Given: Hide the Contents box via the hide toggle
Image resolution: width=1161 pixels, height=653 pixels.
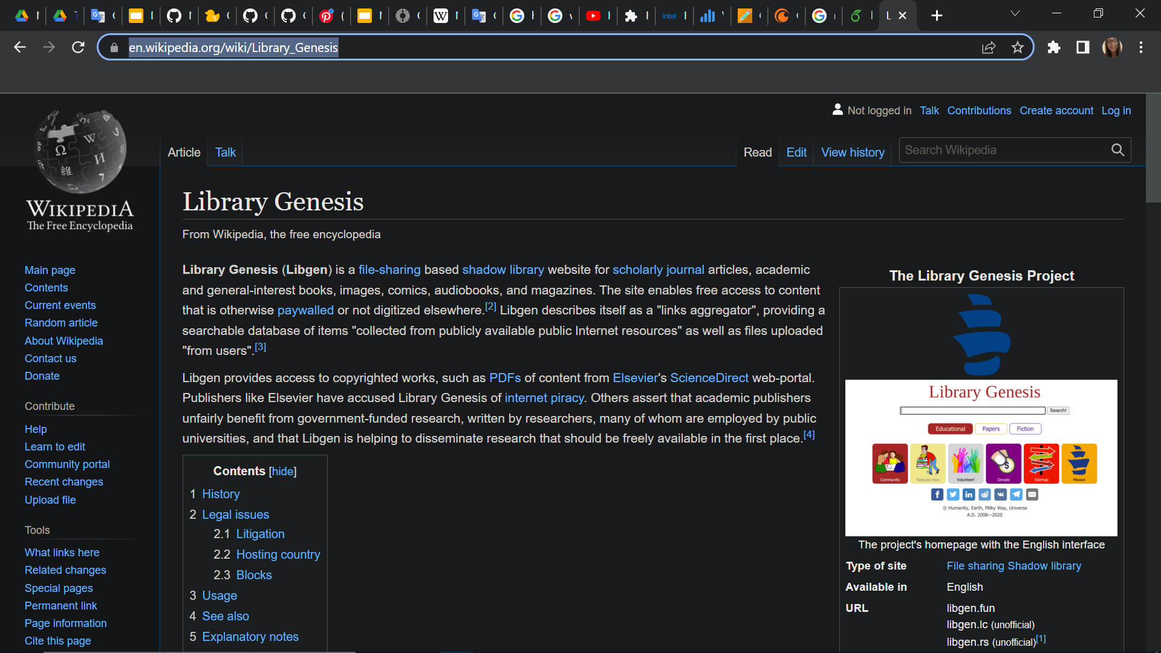Looking at the screenshot, I should 282,471.
